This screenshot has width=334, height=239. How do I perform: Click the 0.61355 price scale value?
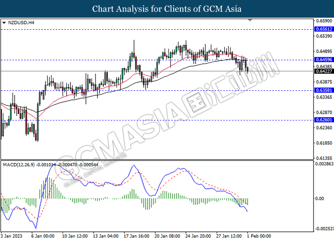tap(324, 158)
